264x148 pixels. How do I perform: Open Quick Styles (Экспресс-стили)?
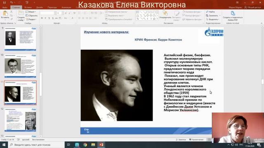(177, 16)
